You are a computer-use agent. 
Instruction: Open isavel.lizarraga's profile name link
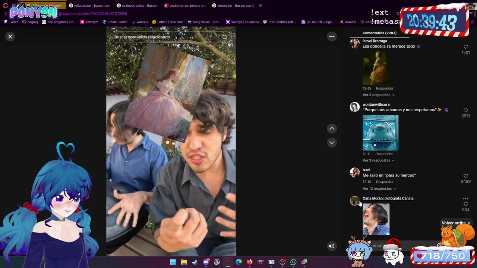pyautogui.click(x=375, y=41)
